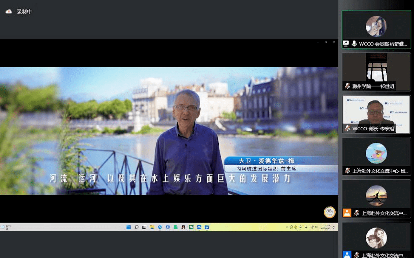The image size is (414, 258).
Task: Click the orange host badge icon
Action: coord(347,213)
